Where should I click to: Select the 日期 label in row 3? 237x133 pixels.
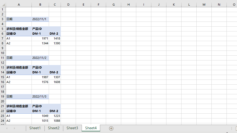19,19
